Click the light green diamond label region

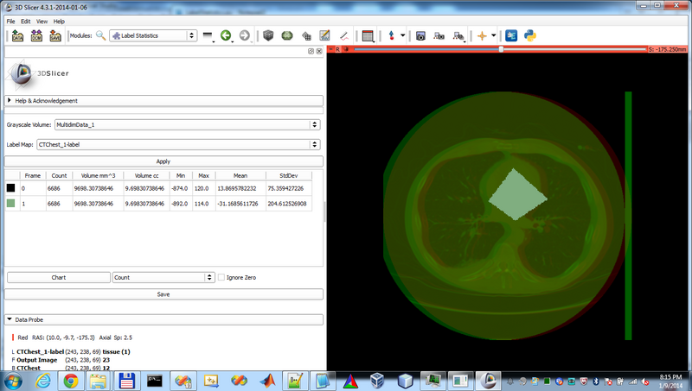[517, 194]
